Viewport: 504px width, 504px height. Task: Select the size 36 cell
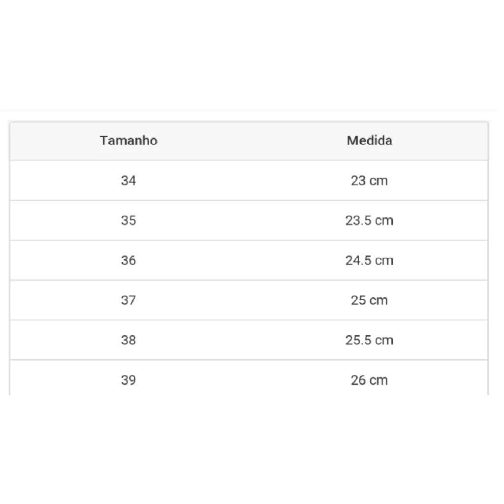128,260
